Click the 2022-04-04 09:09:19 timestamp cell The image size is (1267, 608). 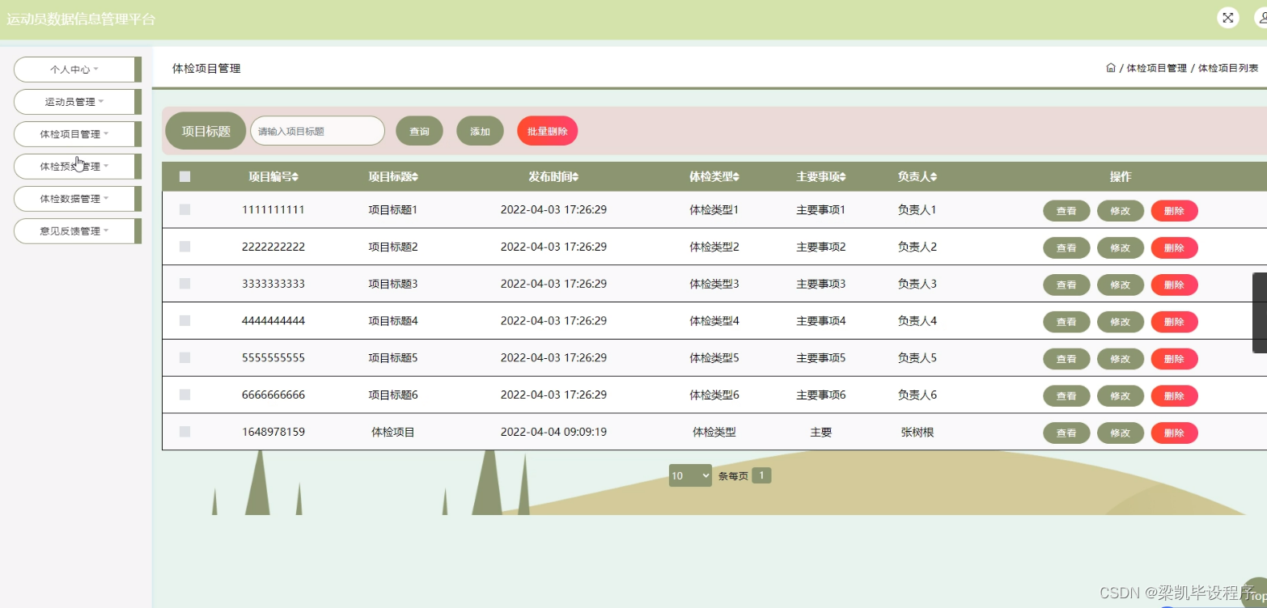[x=553, y=432]
